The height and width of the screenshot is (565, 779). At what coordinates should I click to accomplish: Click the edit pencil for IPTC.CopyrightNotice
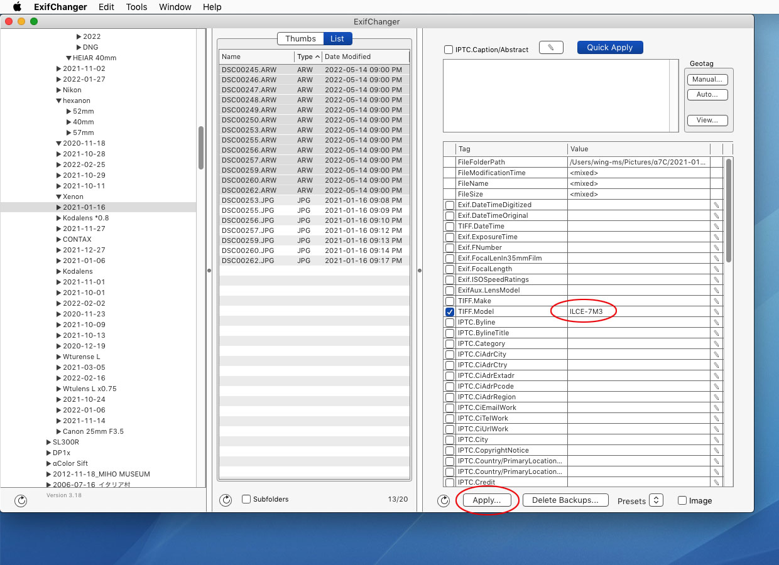(x=716, y=451)
